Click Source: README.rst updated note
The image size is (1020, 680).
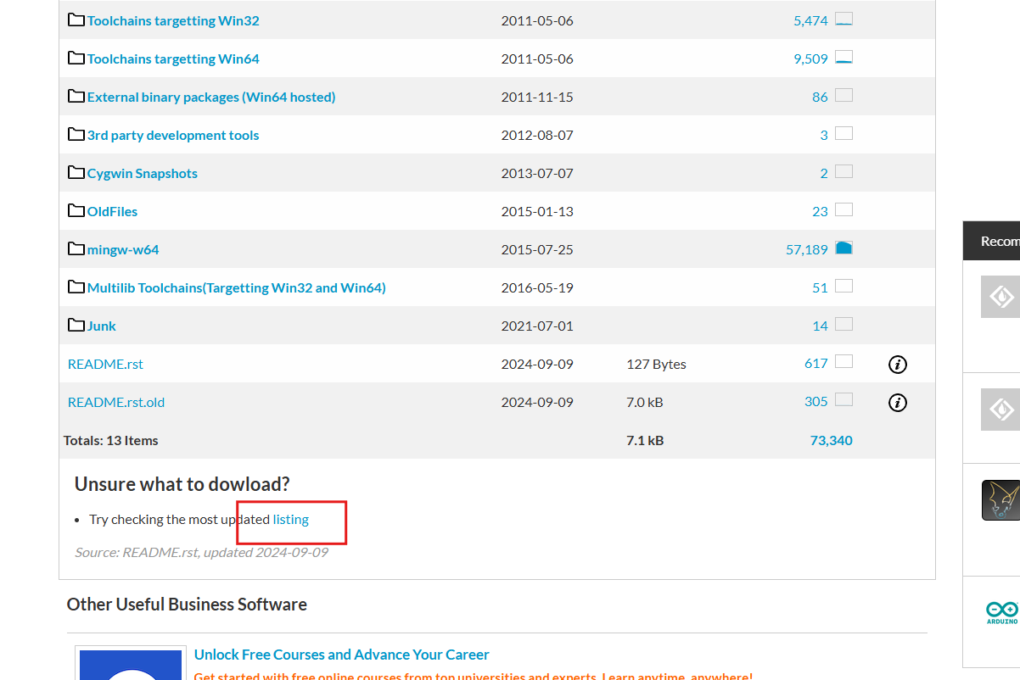[201, 552]
